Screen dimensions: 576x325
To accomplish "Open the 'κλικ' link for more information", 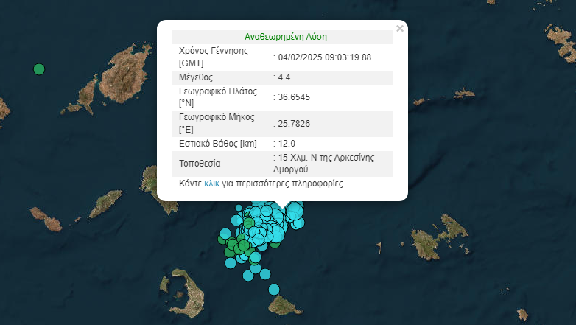I will pyautogui.click(x=212, y=184).
